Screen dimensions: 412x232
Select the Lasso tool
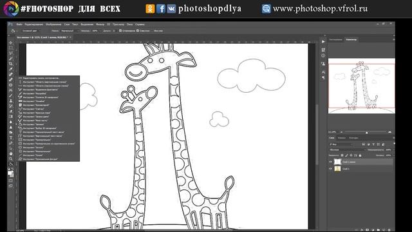point(11,53)
